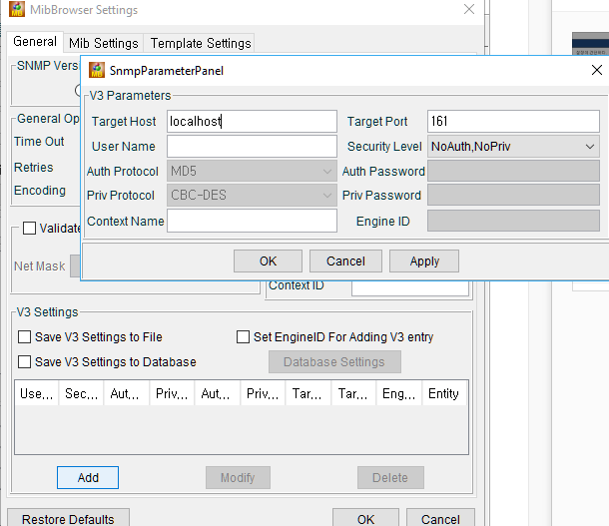The image size is (609, 526).
Task: Toggle Set EngineID For Adding V3 entry
Action: tap(244, 337)
